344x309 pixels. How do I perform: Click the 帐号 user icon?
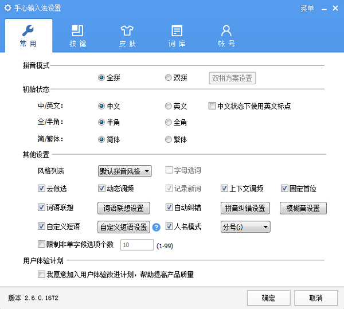226,30
